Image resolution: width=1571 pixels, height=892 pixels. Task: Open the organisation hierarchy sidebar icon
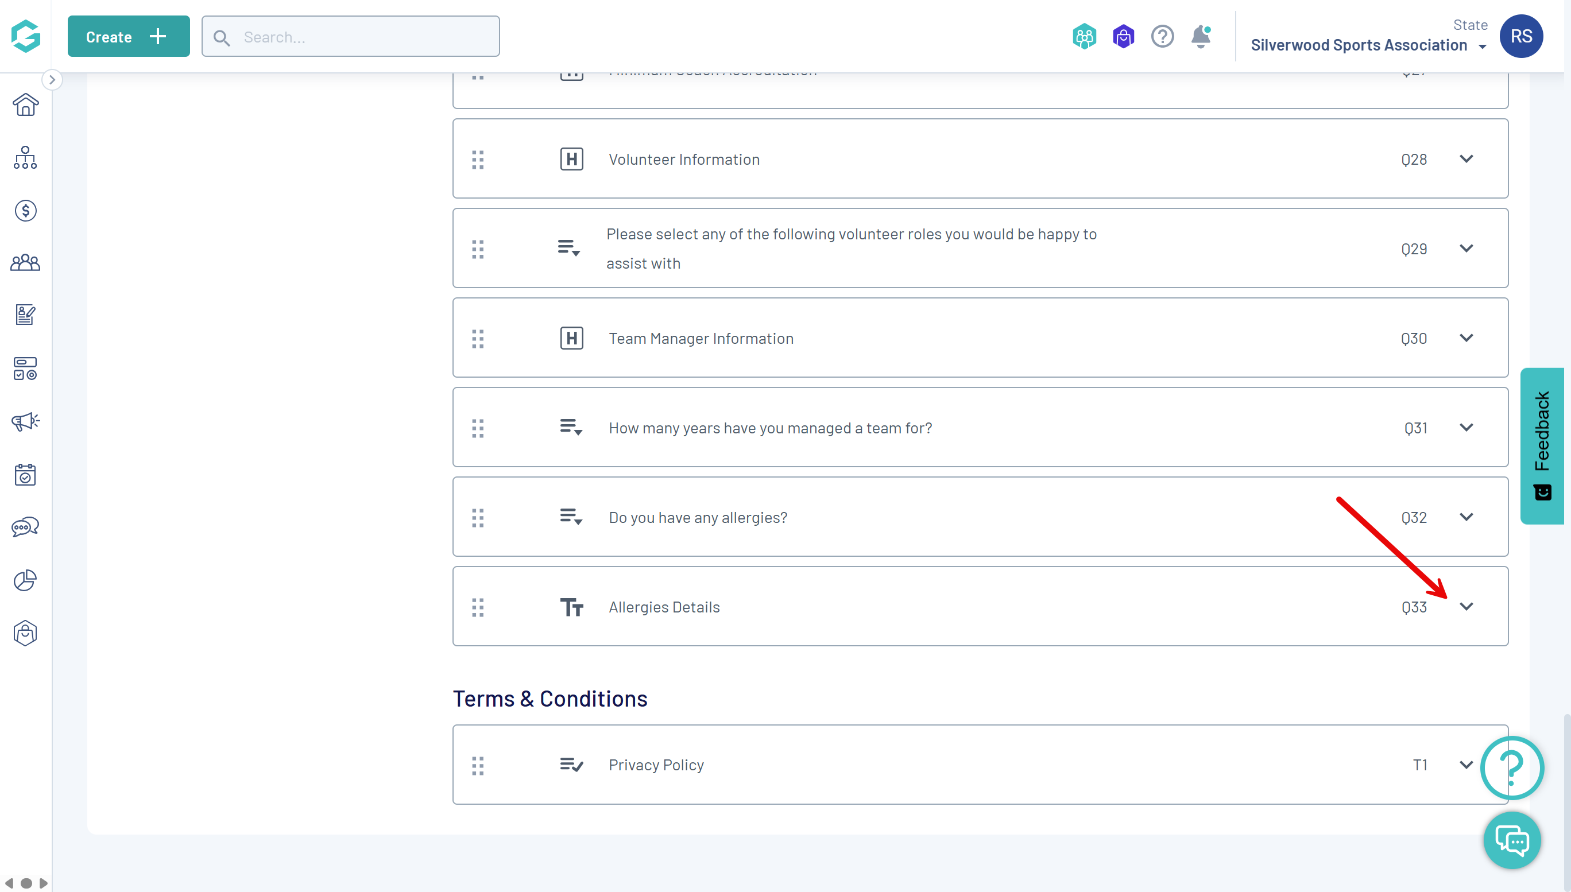(25, 157)
